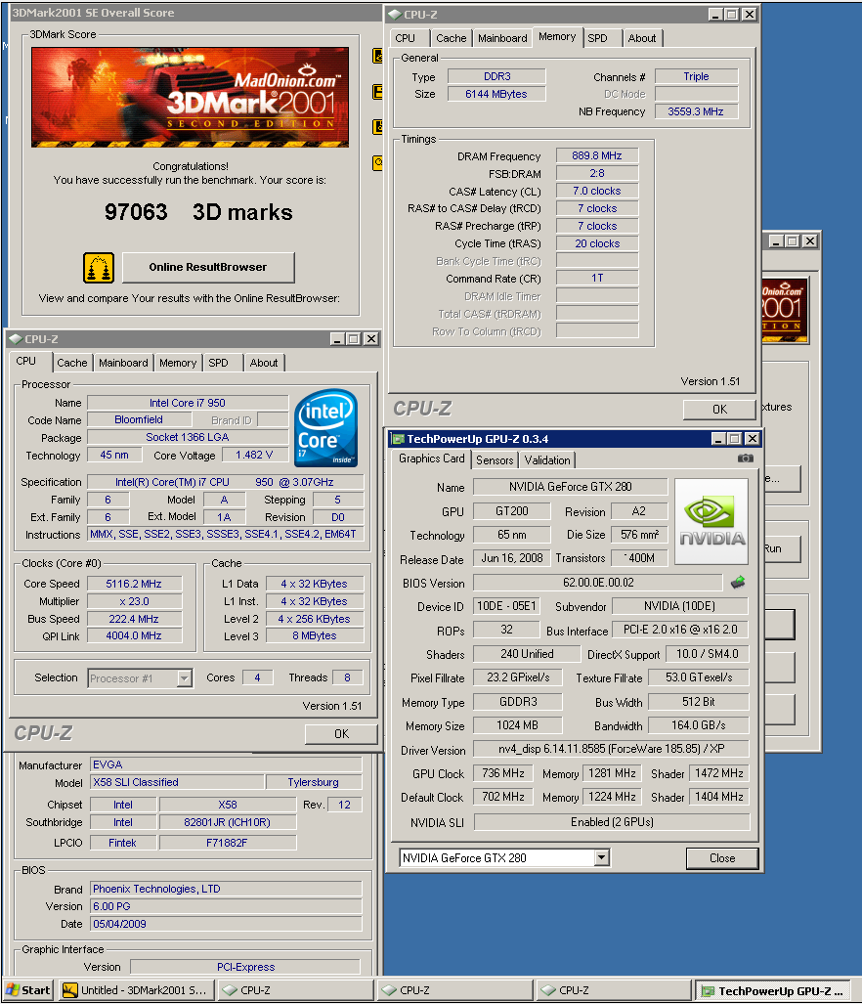Viewport: 862px width, 1004px height.
Task: Click the BIOS Version 62.00.0E.00.02 field
Action: point(598,583)
